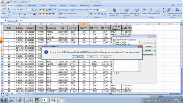The width and height of the screenshot is (183, 103).
Task: Click Oui in the replace file dialog
Action: coord(78,57)
